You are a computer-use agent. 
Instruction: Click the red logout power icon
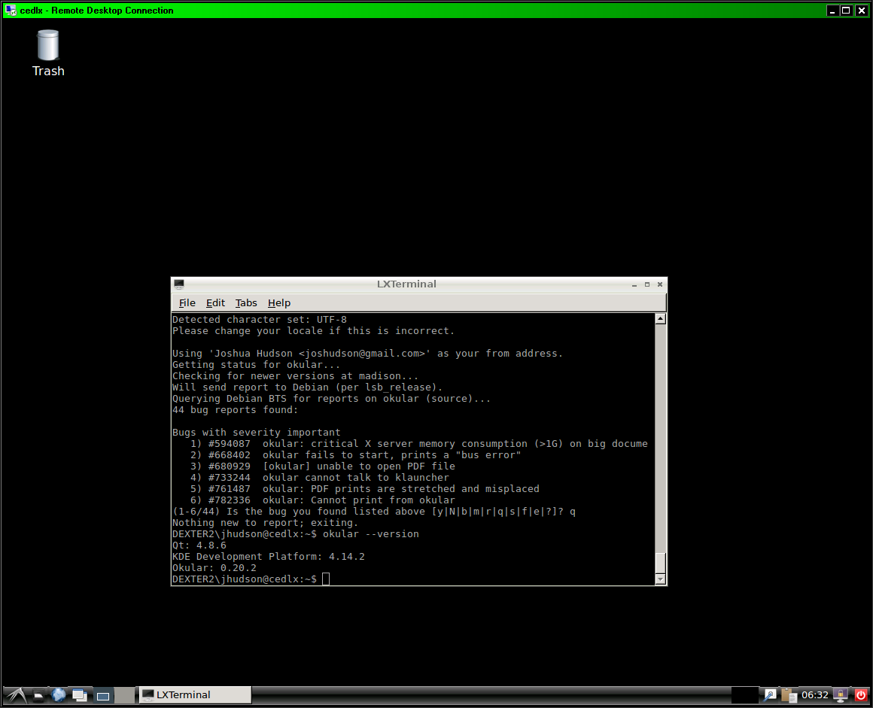coord(861,694)
